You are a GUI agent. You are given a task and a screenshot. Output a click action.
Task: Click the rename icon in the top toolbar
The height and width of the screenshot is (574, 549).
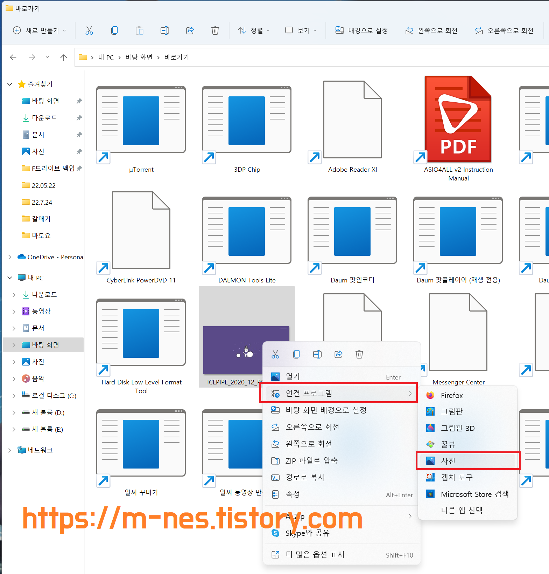pos(165,30)
